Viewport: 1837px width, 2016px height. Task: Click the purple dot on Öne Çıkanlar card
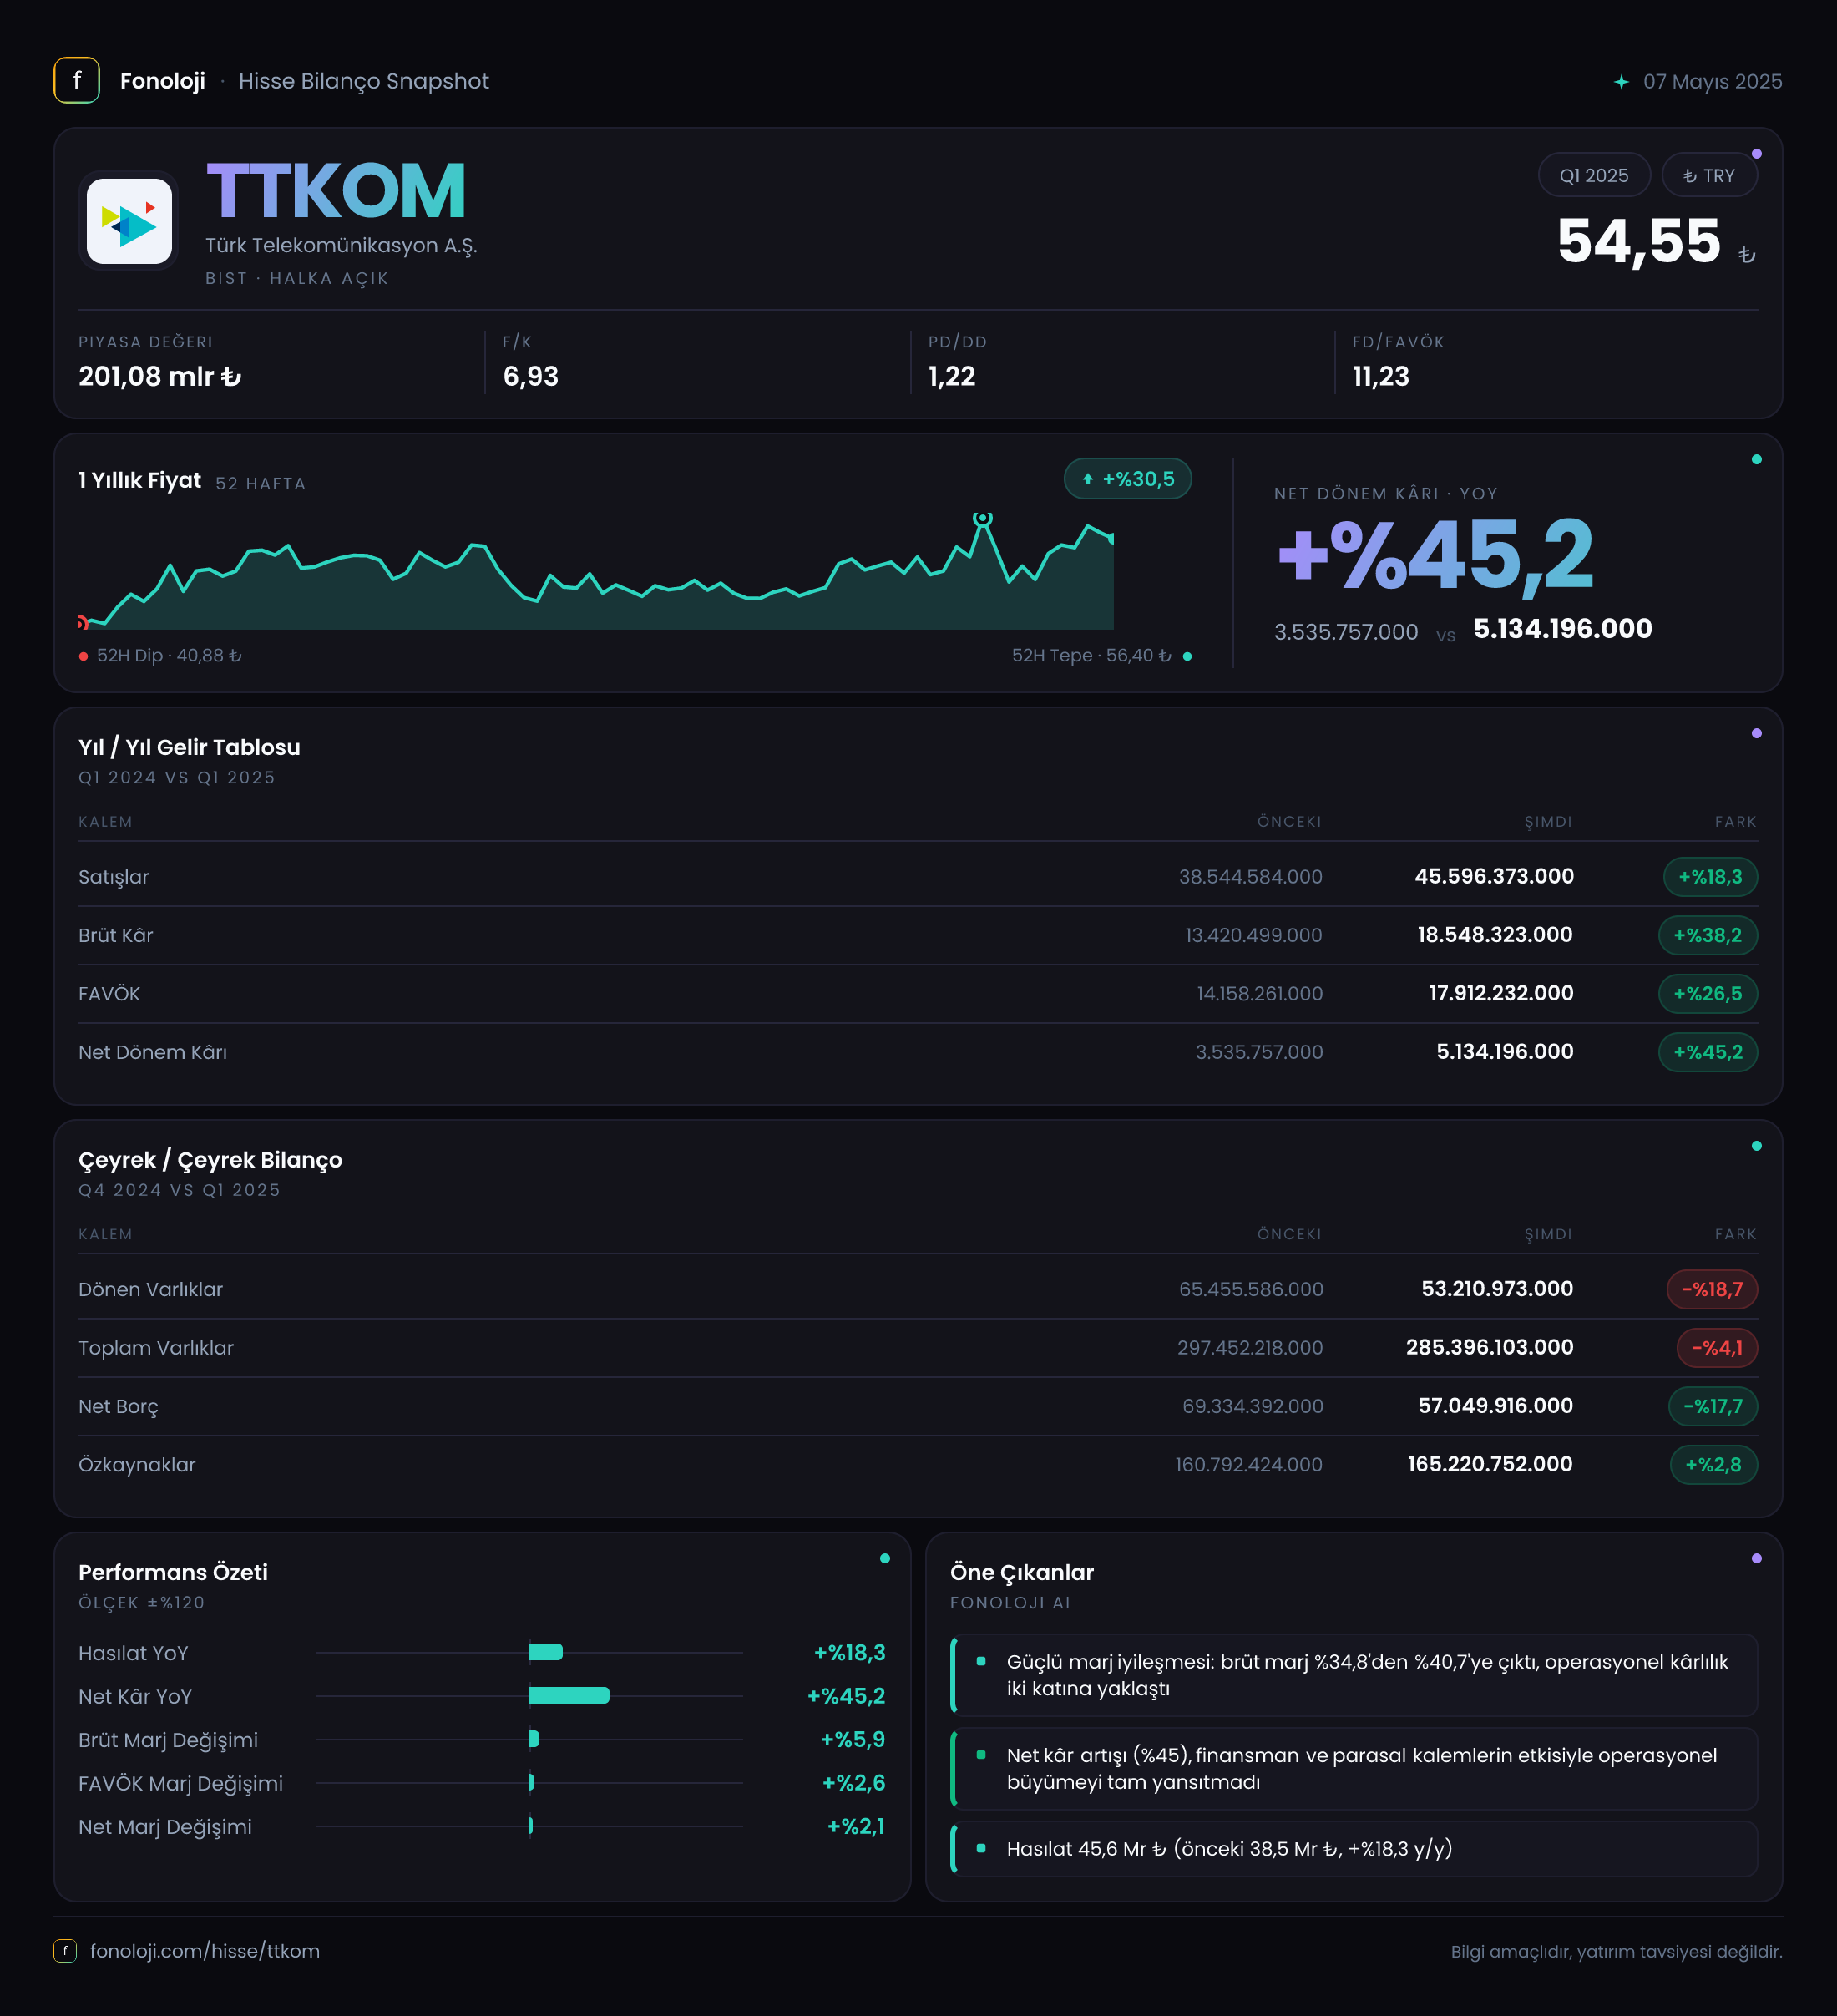coord(1756,1558)
